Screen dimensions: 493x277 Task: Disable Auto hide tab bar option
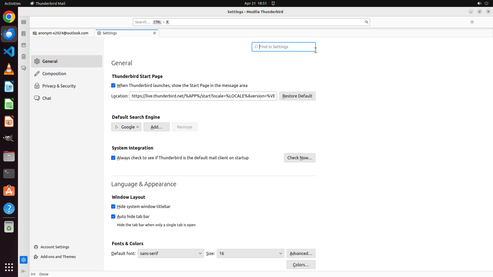tap(113, 217)
